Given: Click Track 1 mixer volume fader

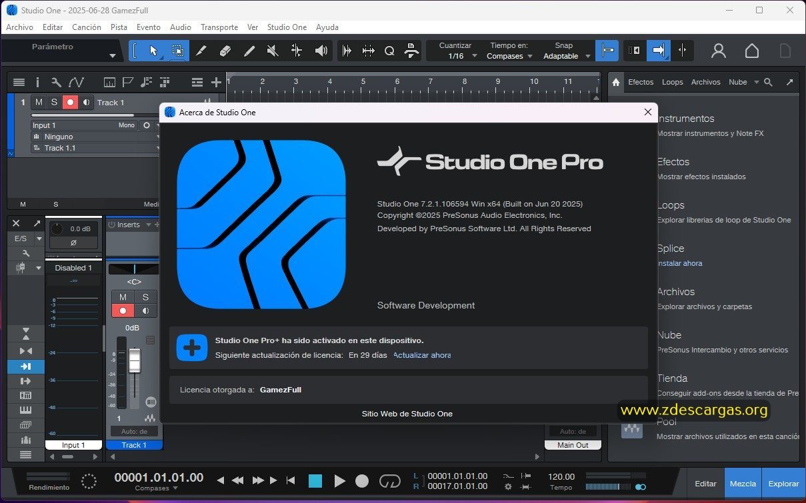Looking at the screenshot, I should pyautogui.click(x=135, y=360).
